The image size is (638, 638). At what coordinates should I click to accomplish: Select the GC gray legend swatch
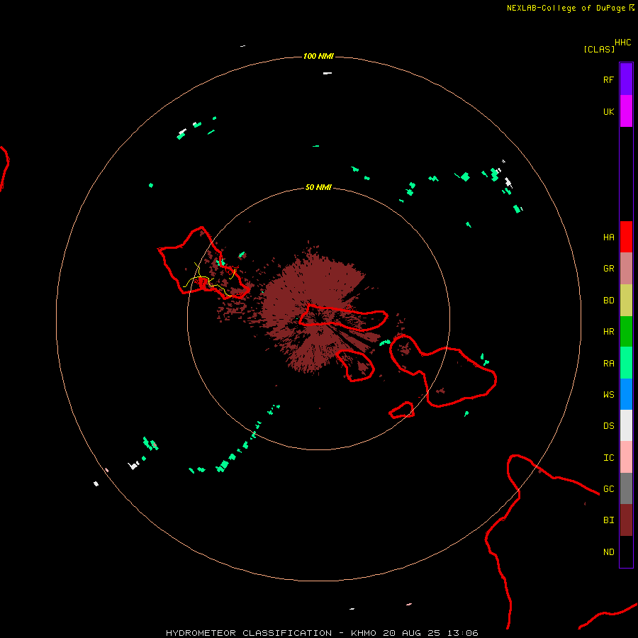(626, 488)
